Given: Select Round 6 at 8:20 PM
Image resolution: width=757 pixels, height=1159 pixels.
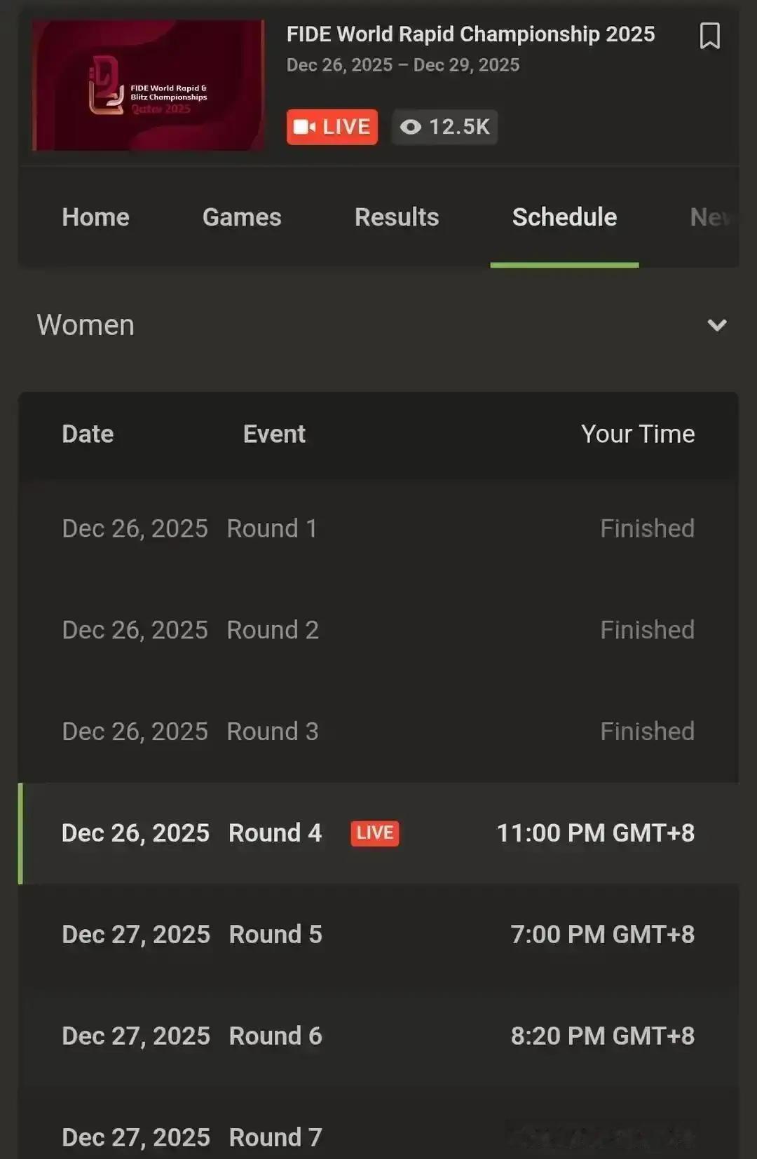Looking at the screenshot, I should tap(378, 1036).
